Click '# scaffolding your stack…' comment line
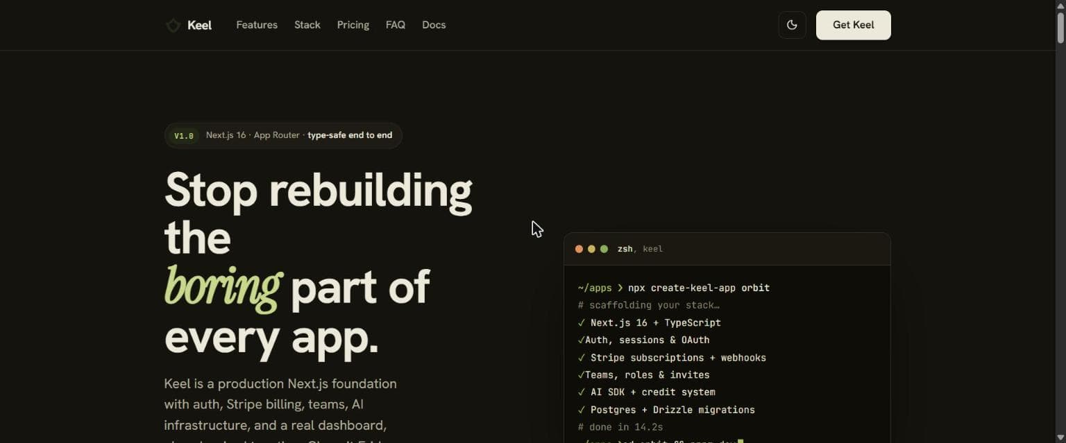1066x443 pixels. [x=648, y=305]
